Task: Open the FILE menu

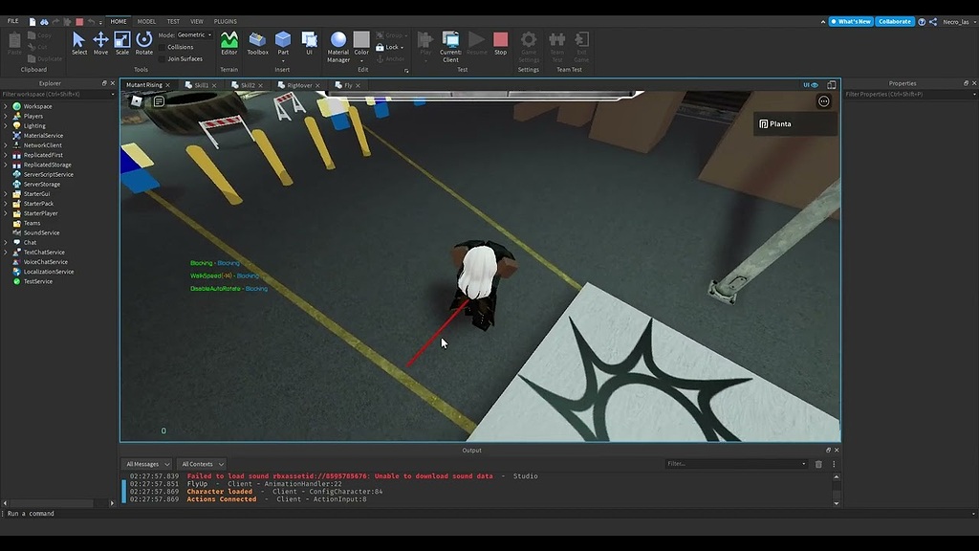Action: (12, 20)
